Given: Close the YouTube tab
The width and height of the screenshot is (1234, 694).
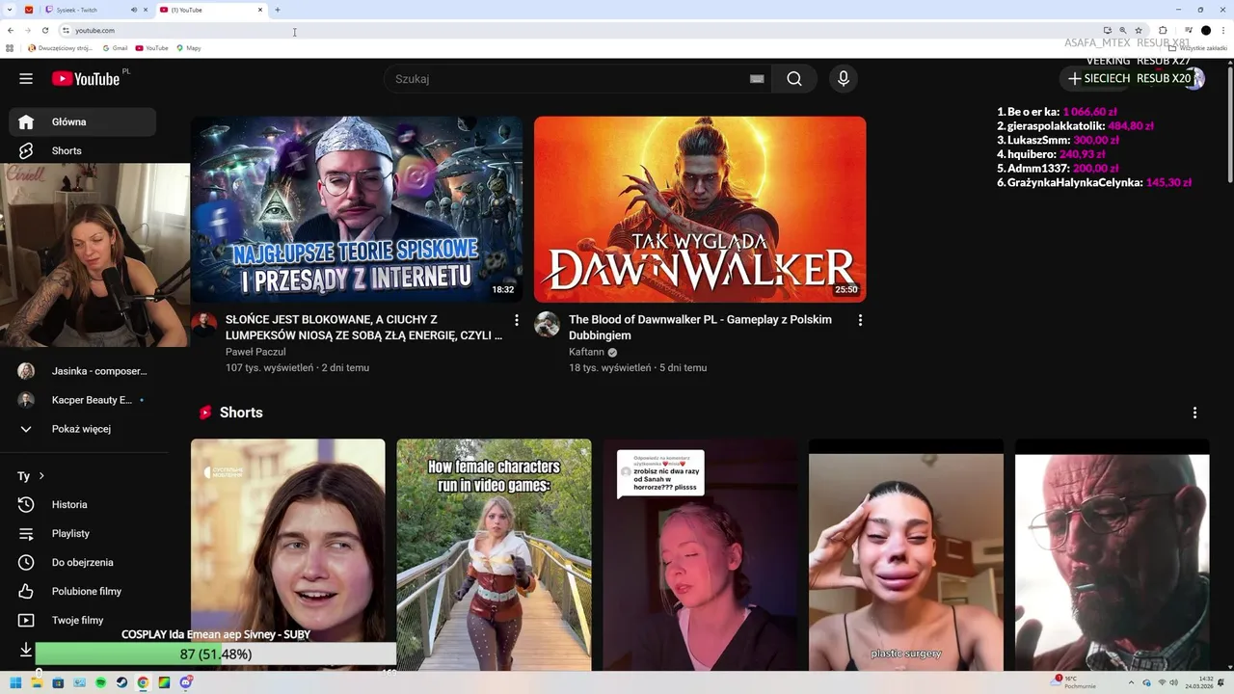Looking at the screenshot, I should click(x=260, y=10).
